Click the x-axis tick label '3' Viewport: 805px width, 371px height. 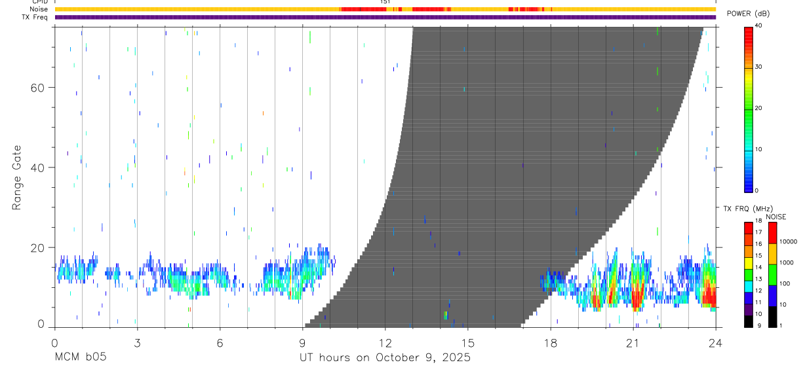click(137, 342)
